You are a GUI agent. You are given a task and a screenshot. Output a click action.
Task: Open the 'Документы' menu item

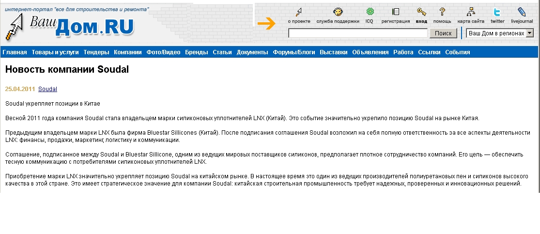[252, 52]
